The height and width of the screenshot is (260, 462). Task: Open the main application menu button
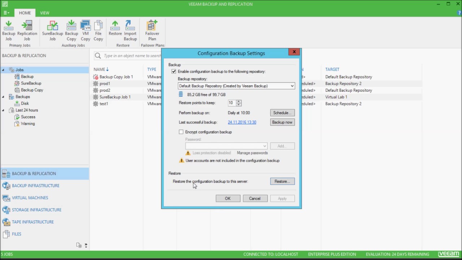click(6, 13)
